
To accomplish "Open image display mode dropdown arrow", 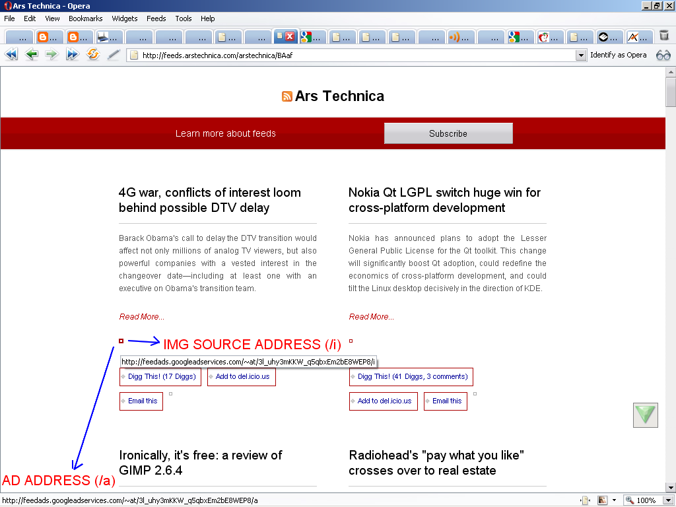I will click(x=614, y=500).
